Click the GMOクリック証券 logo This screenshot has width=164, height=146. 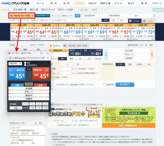[x=15, y=3]
